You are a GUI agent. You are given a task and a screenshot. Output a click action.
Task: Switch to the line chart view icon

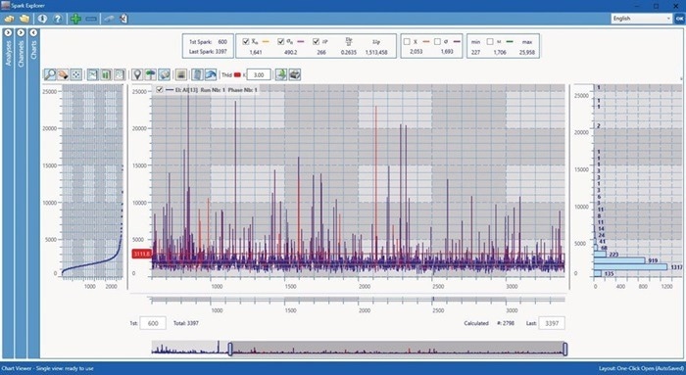93,74
